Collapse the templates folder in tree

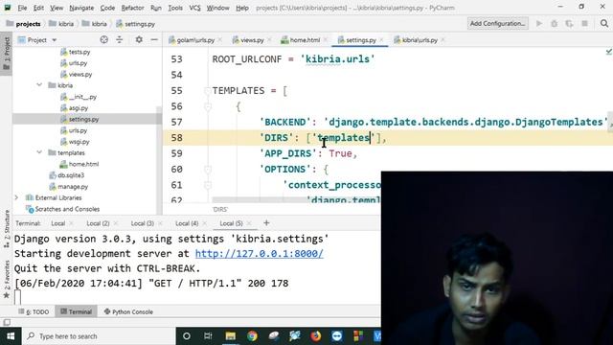39,152
